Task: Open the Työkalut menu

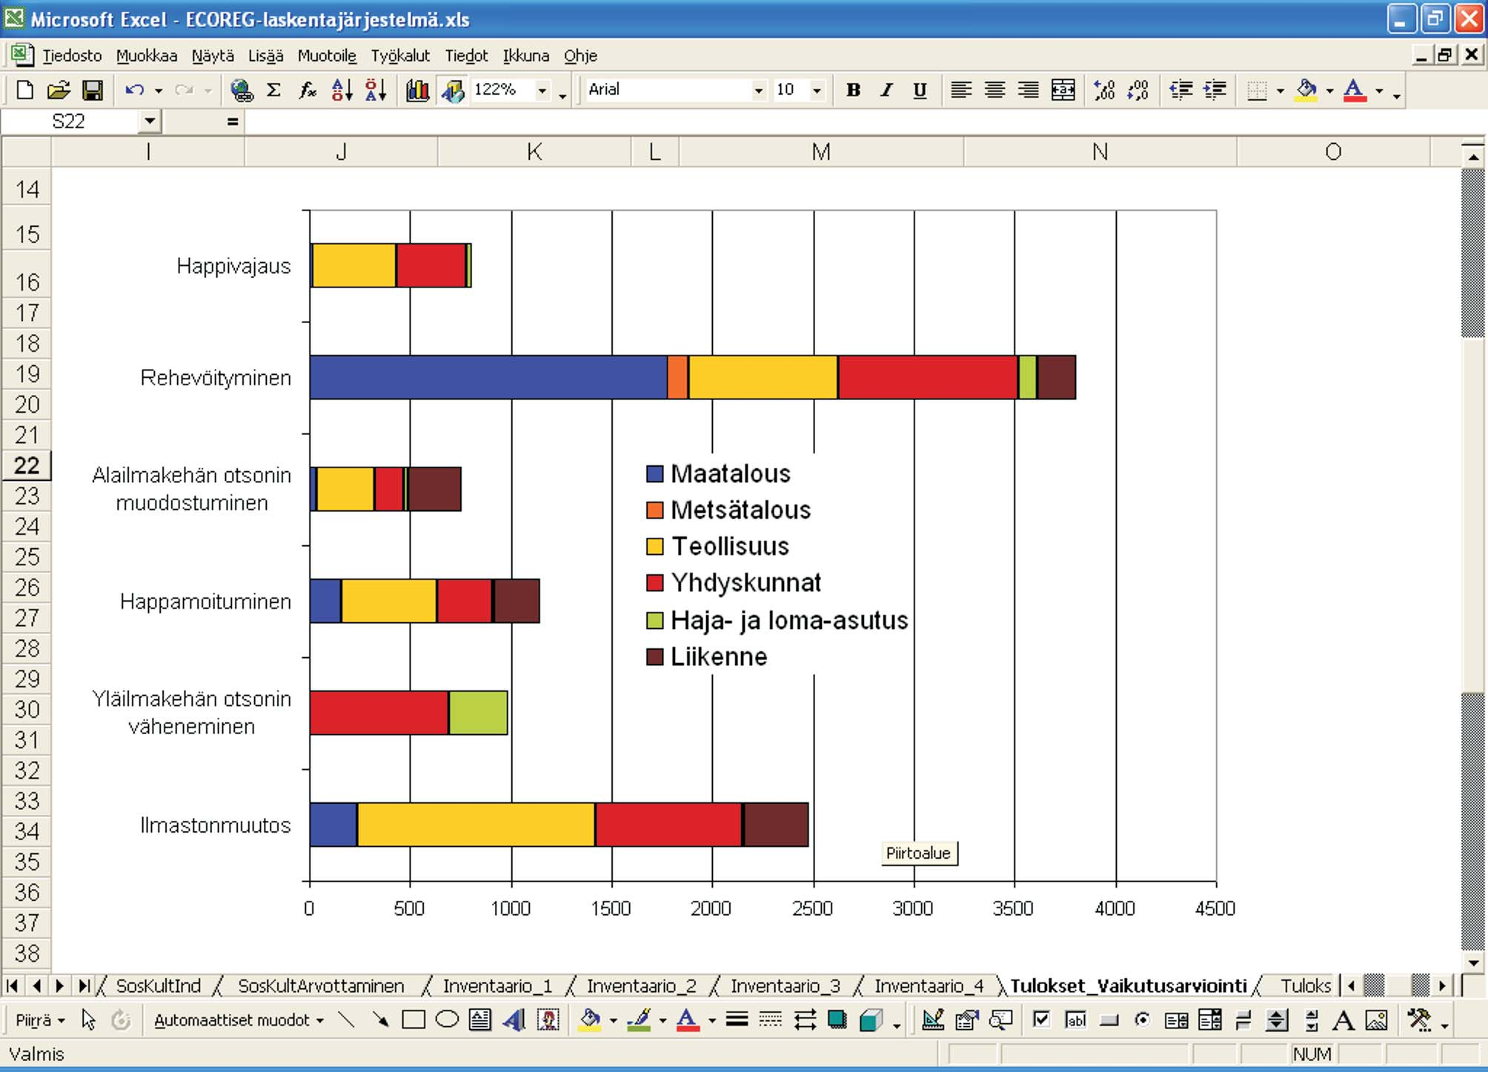Action: pos(400,56)
